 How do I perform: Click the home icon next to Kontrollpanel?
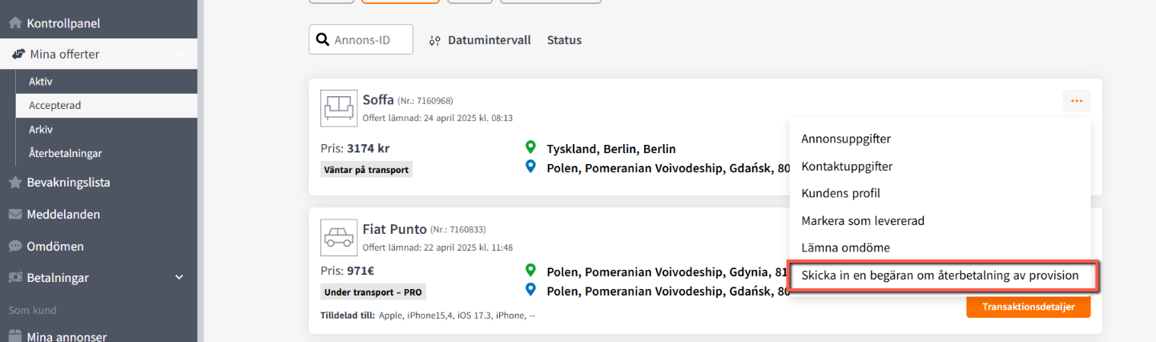(x=14, y=23)
